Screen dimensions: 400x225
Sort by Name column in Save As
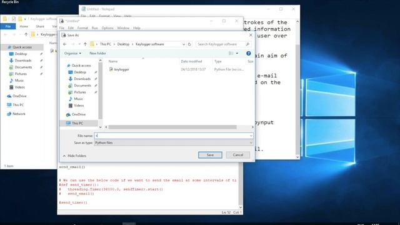pyautogui.click(x=113, y=61)
